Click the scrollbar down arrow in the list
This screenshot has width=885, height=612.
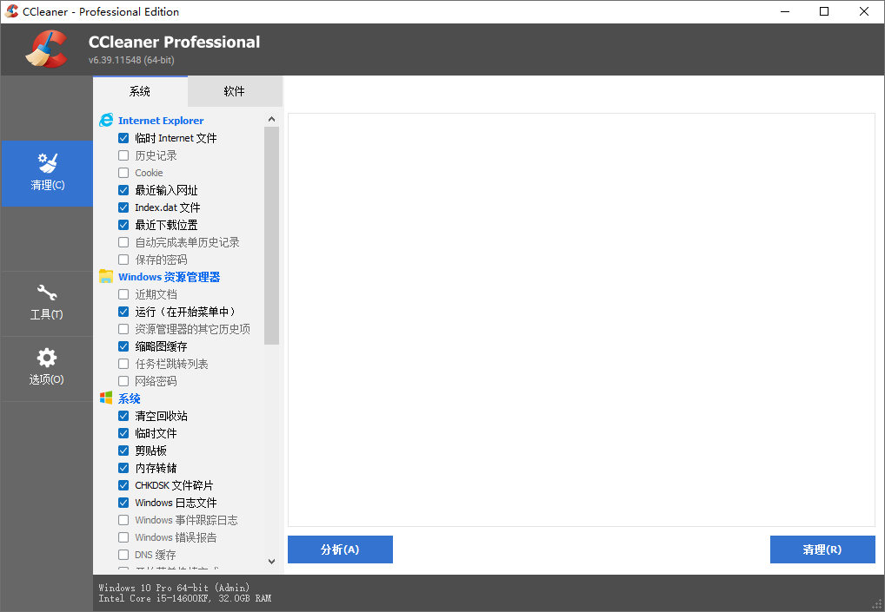coord(271,561)
